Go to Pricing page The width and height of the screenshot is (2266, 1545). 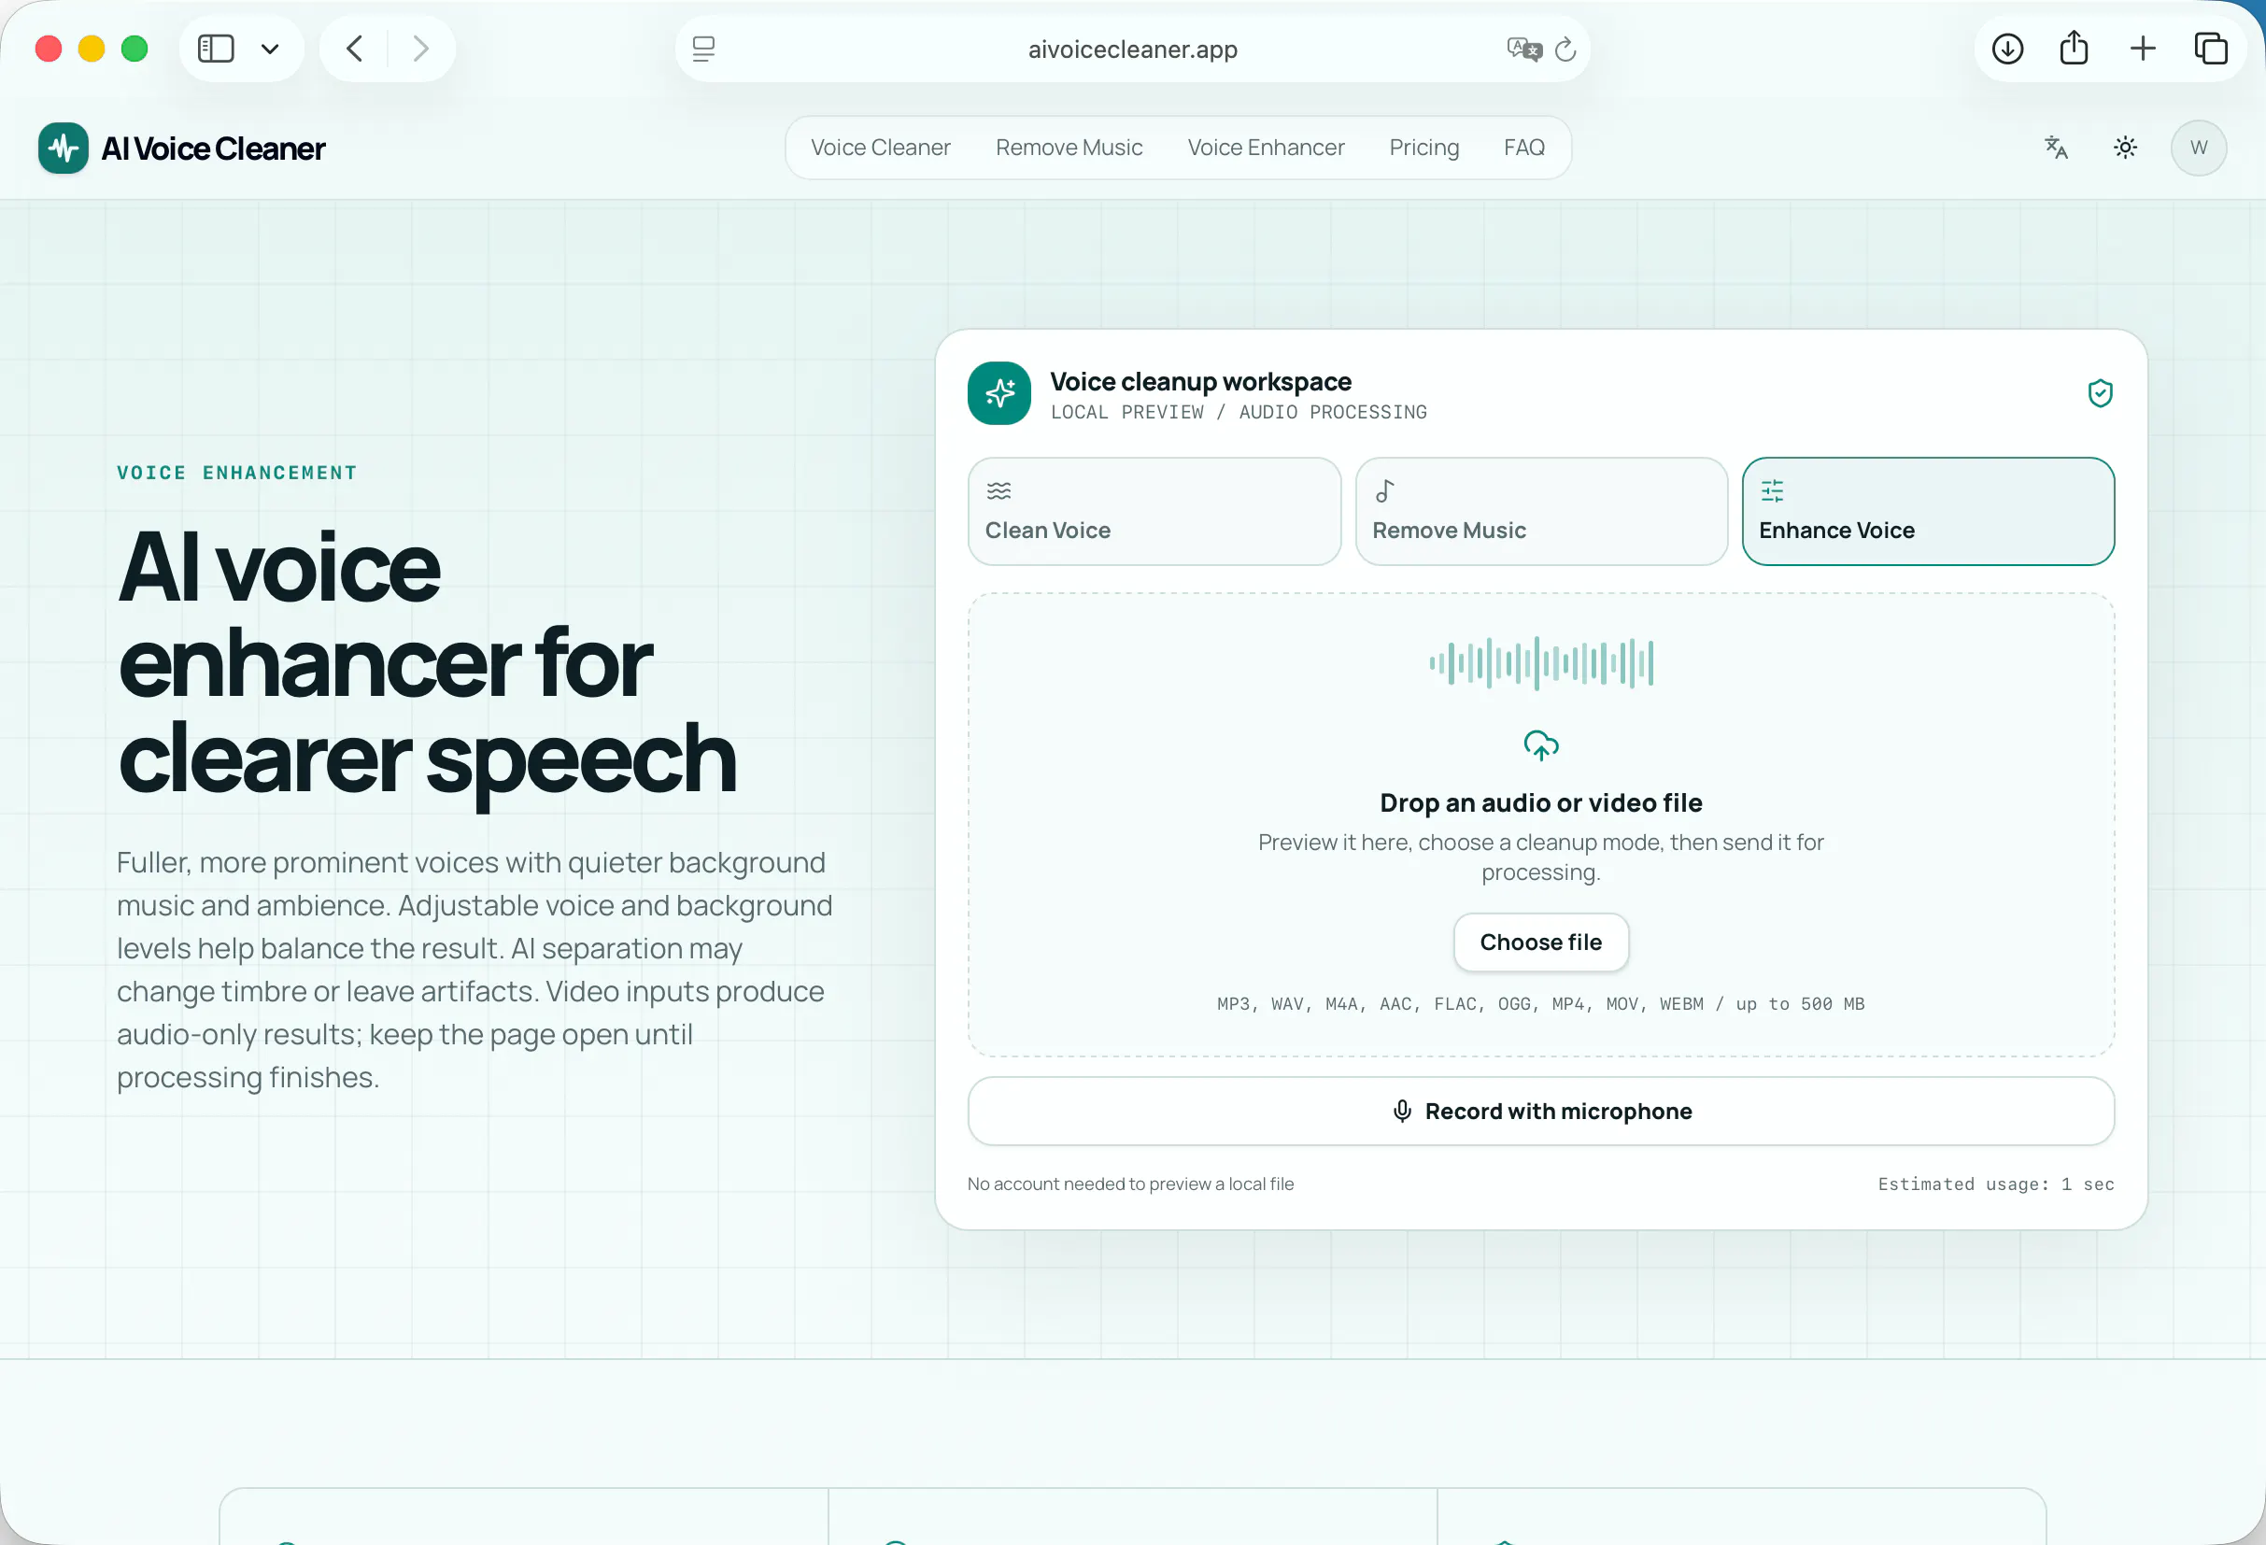(1423, 148)
